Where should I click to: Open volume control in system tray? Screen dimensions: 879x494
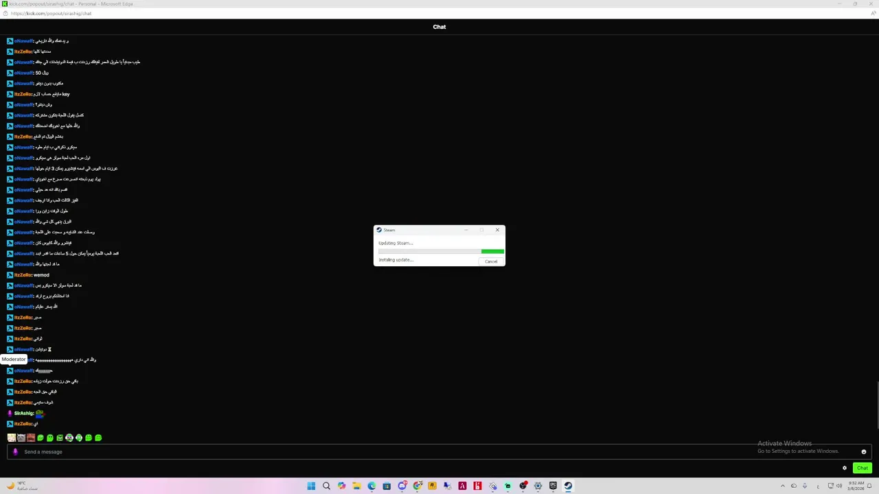(839, 486)
